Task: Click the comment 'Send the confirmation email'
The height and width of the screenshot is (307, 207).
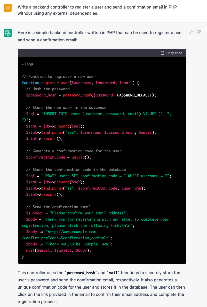Action: point(58,207)
